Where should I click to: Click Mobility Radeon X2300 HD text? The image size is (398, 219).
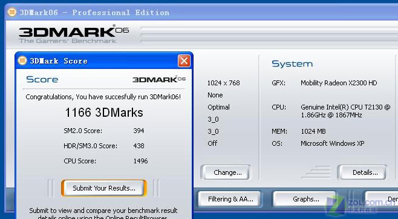pos(339,83)
